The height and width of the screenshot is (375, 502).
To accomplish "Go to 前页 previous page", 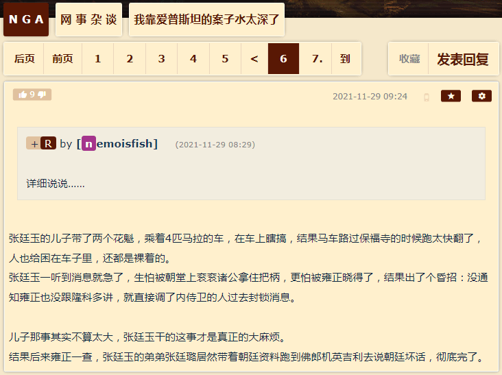I will (x=63, y=58).
